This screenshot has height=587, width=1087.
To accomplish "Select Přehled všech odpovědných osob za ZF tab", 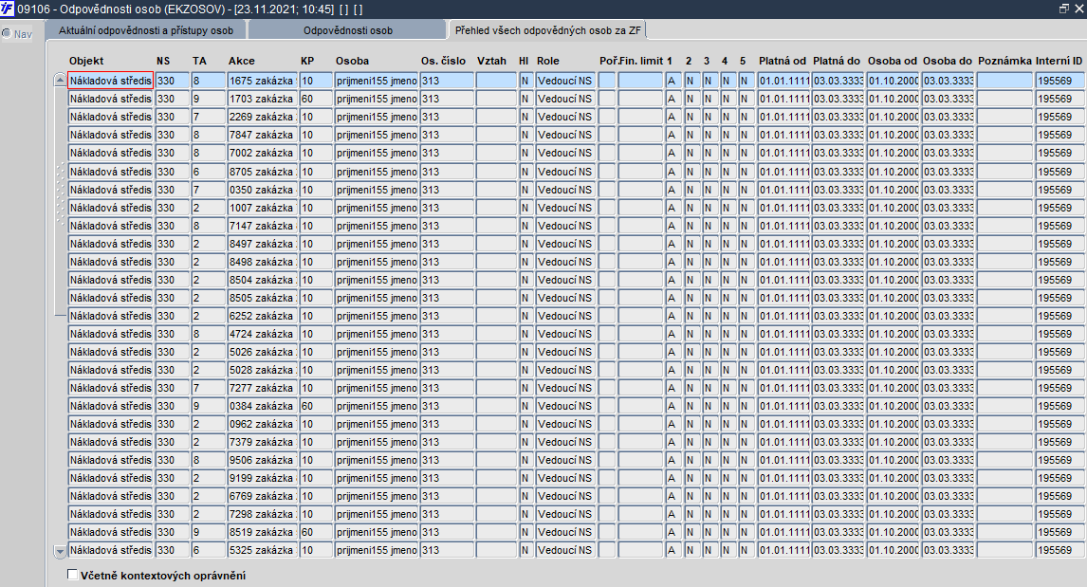I will click(x=547, y=30).
